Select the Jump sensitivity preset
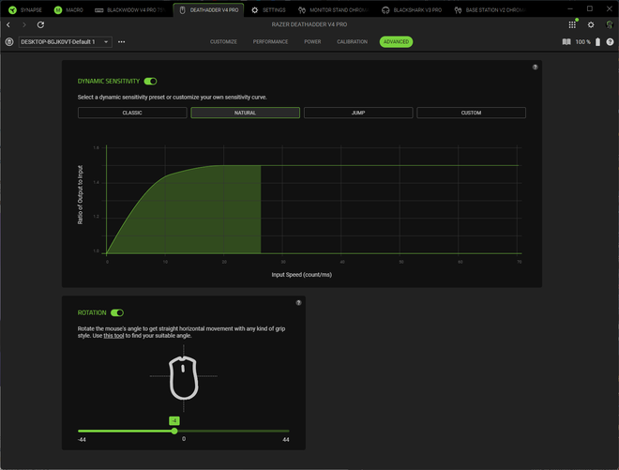This screenshot has height=470, width=619. [x=358, y=113]
